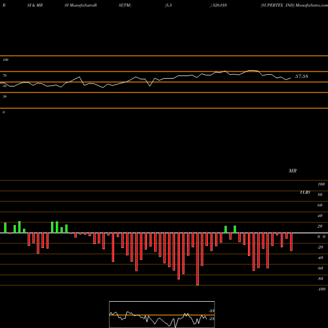
Task: Click the -80 label on MR axis
Action: coord(320,279)
